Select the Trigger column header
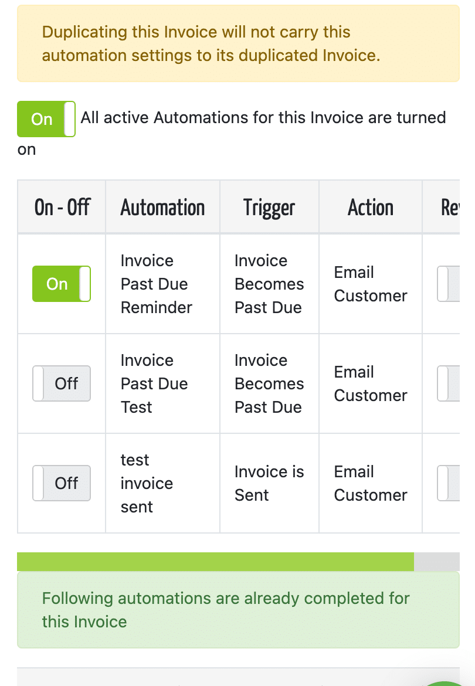This screenshot has width=475, height=686. pos(269,207)
